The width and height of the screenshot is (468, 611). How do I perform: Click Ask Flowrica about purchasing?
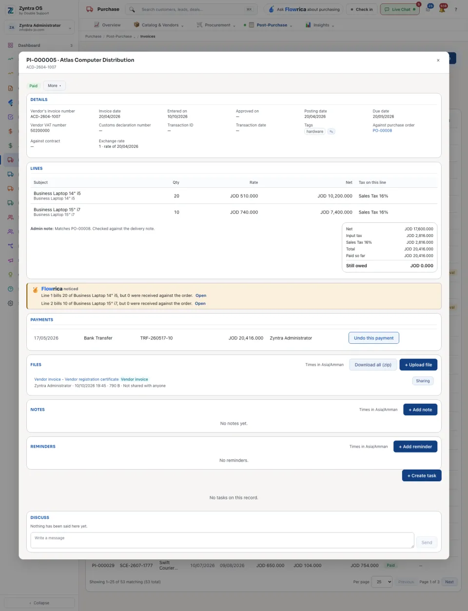pos(304,9)
